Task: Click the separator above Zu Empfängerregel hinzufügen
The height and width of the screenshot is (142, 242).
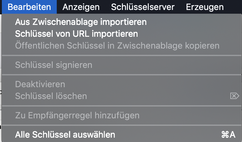Action: 122,106
